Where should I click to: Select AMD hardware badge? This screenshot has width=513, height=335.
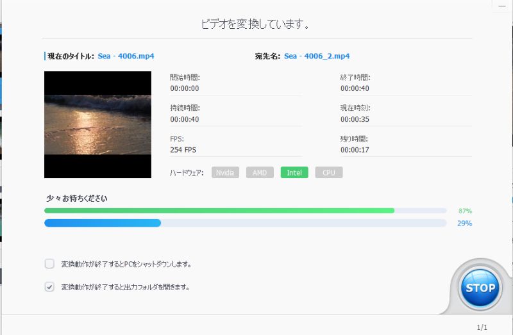[260, 172]
